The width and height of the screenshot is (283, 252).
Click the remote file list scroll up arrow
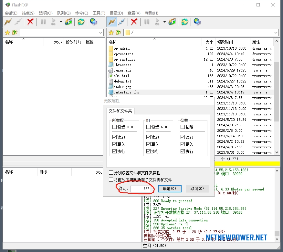(x=277, y=41)
